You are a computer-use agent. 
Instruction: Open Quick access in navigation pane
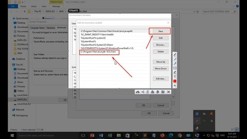point(22,19)
